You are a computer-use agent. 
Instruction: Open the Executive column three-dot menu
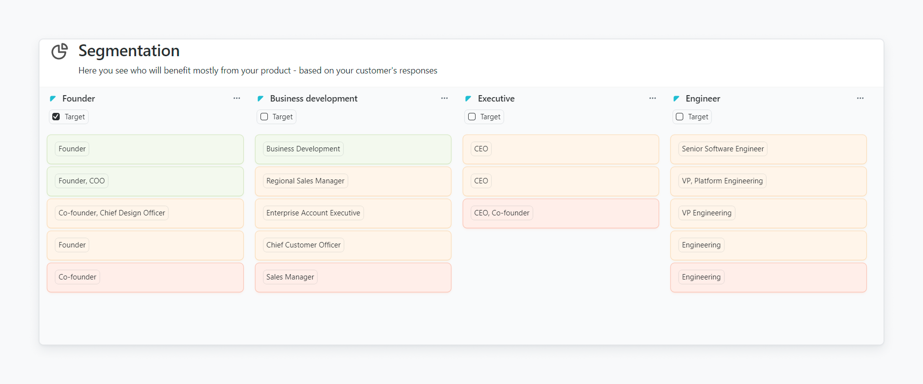click(x=653, y=99)
